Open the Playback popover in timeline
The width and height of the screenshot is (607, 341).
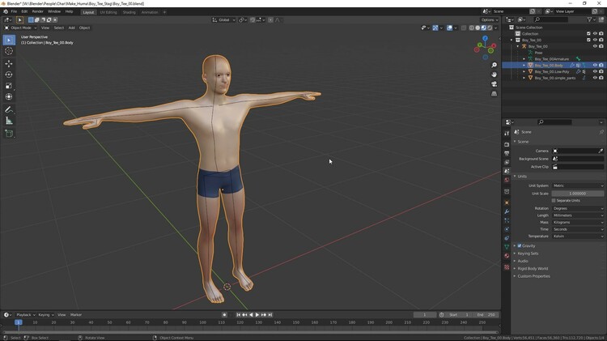pyautogui.click(x=24, y=314)
